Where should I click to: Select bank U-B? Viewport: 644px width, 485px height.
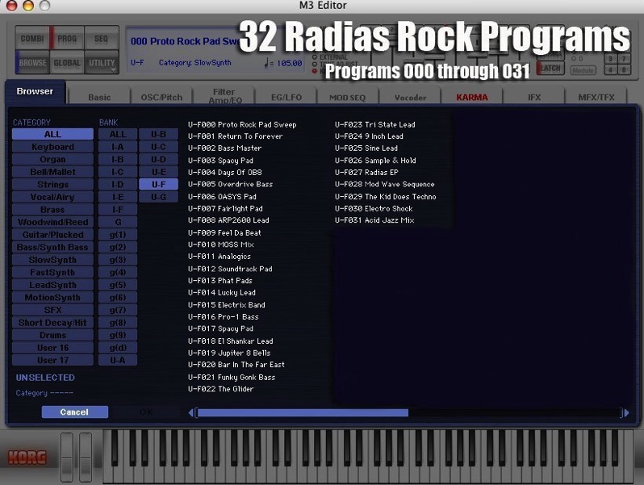pos(158,134)
